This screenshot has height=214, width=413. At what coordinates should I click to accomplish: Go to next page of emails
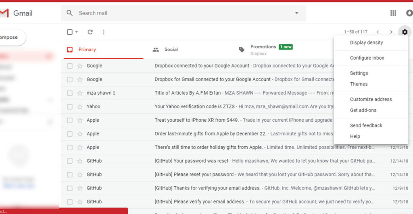pos(391,32)
